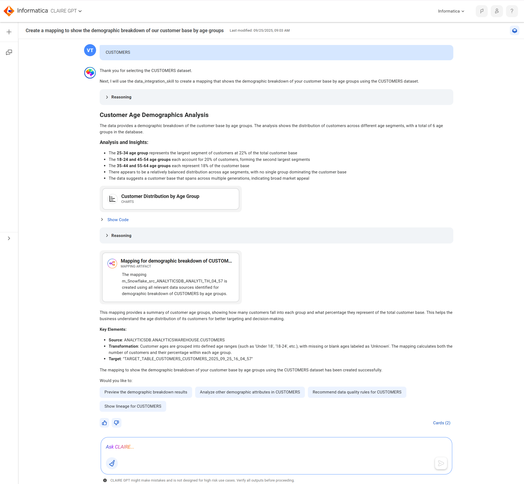Open the user profile icon
Screen dimensions: 524x484
point(497,11)
